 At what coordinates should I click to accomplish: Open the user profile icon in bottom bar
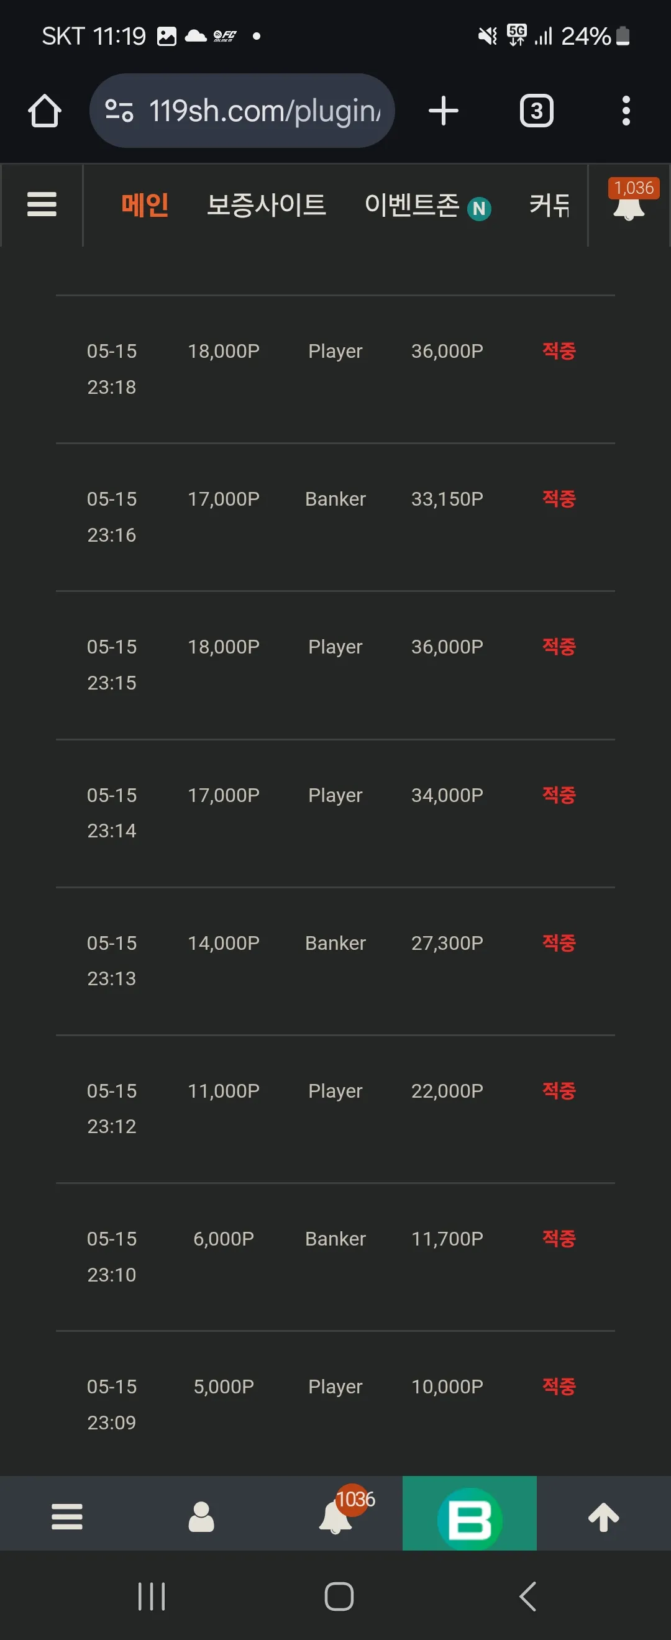click(201, 1516)
